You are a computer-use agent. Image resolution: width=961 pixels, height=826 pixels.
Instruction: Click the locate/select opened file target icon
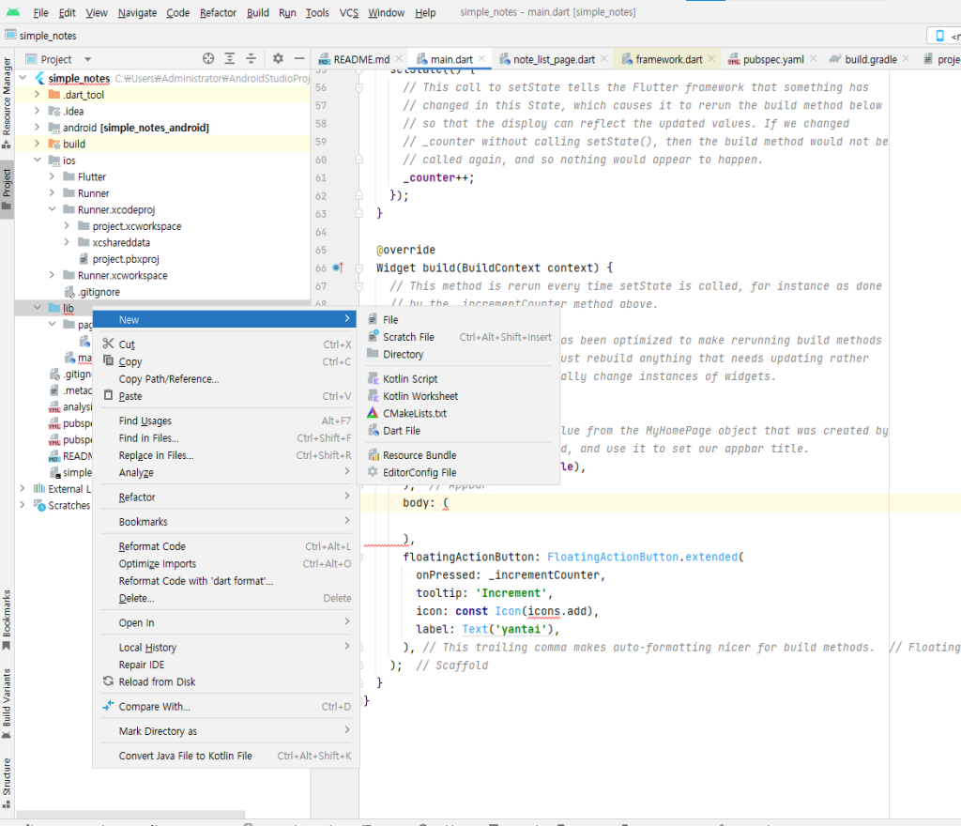(208, 59)
